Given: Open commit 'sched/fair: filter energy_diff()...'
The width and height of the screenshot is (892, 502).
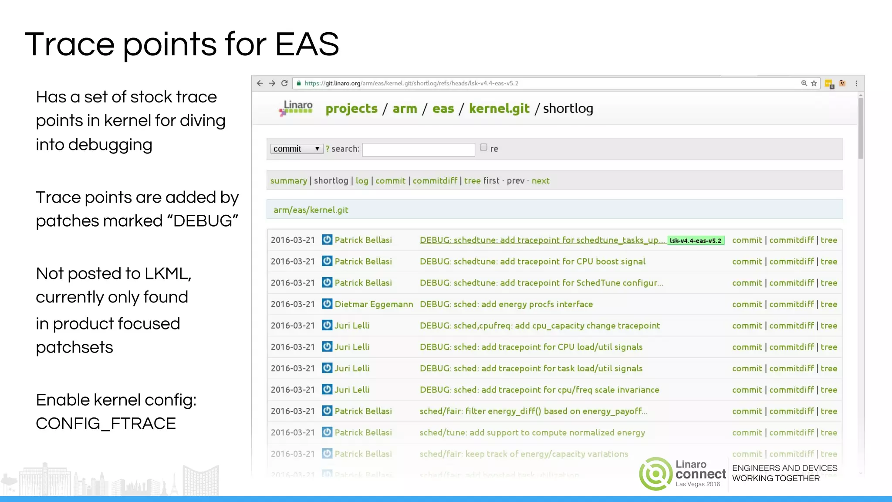Looking at the screenshot, I should (534, 411).
